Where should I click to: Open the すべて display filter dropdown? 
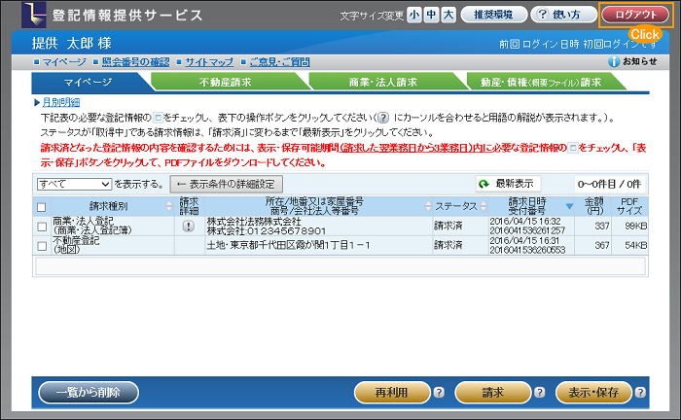74,184
